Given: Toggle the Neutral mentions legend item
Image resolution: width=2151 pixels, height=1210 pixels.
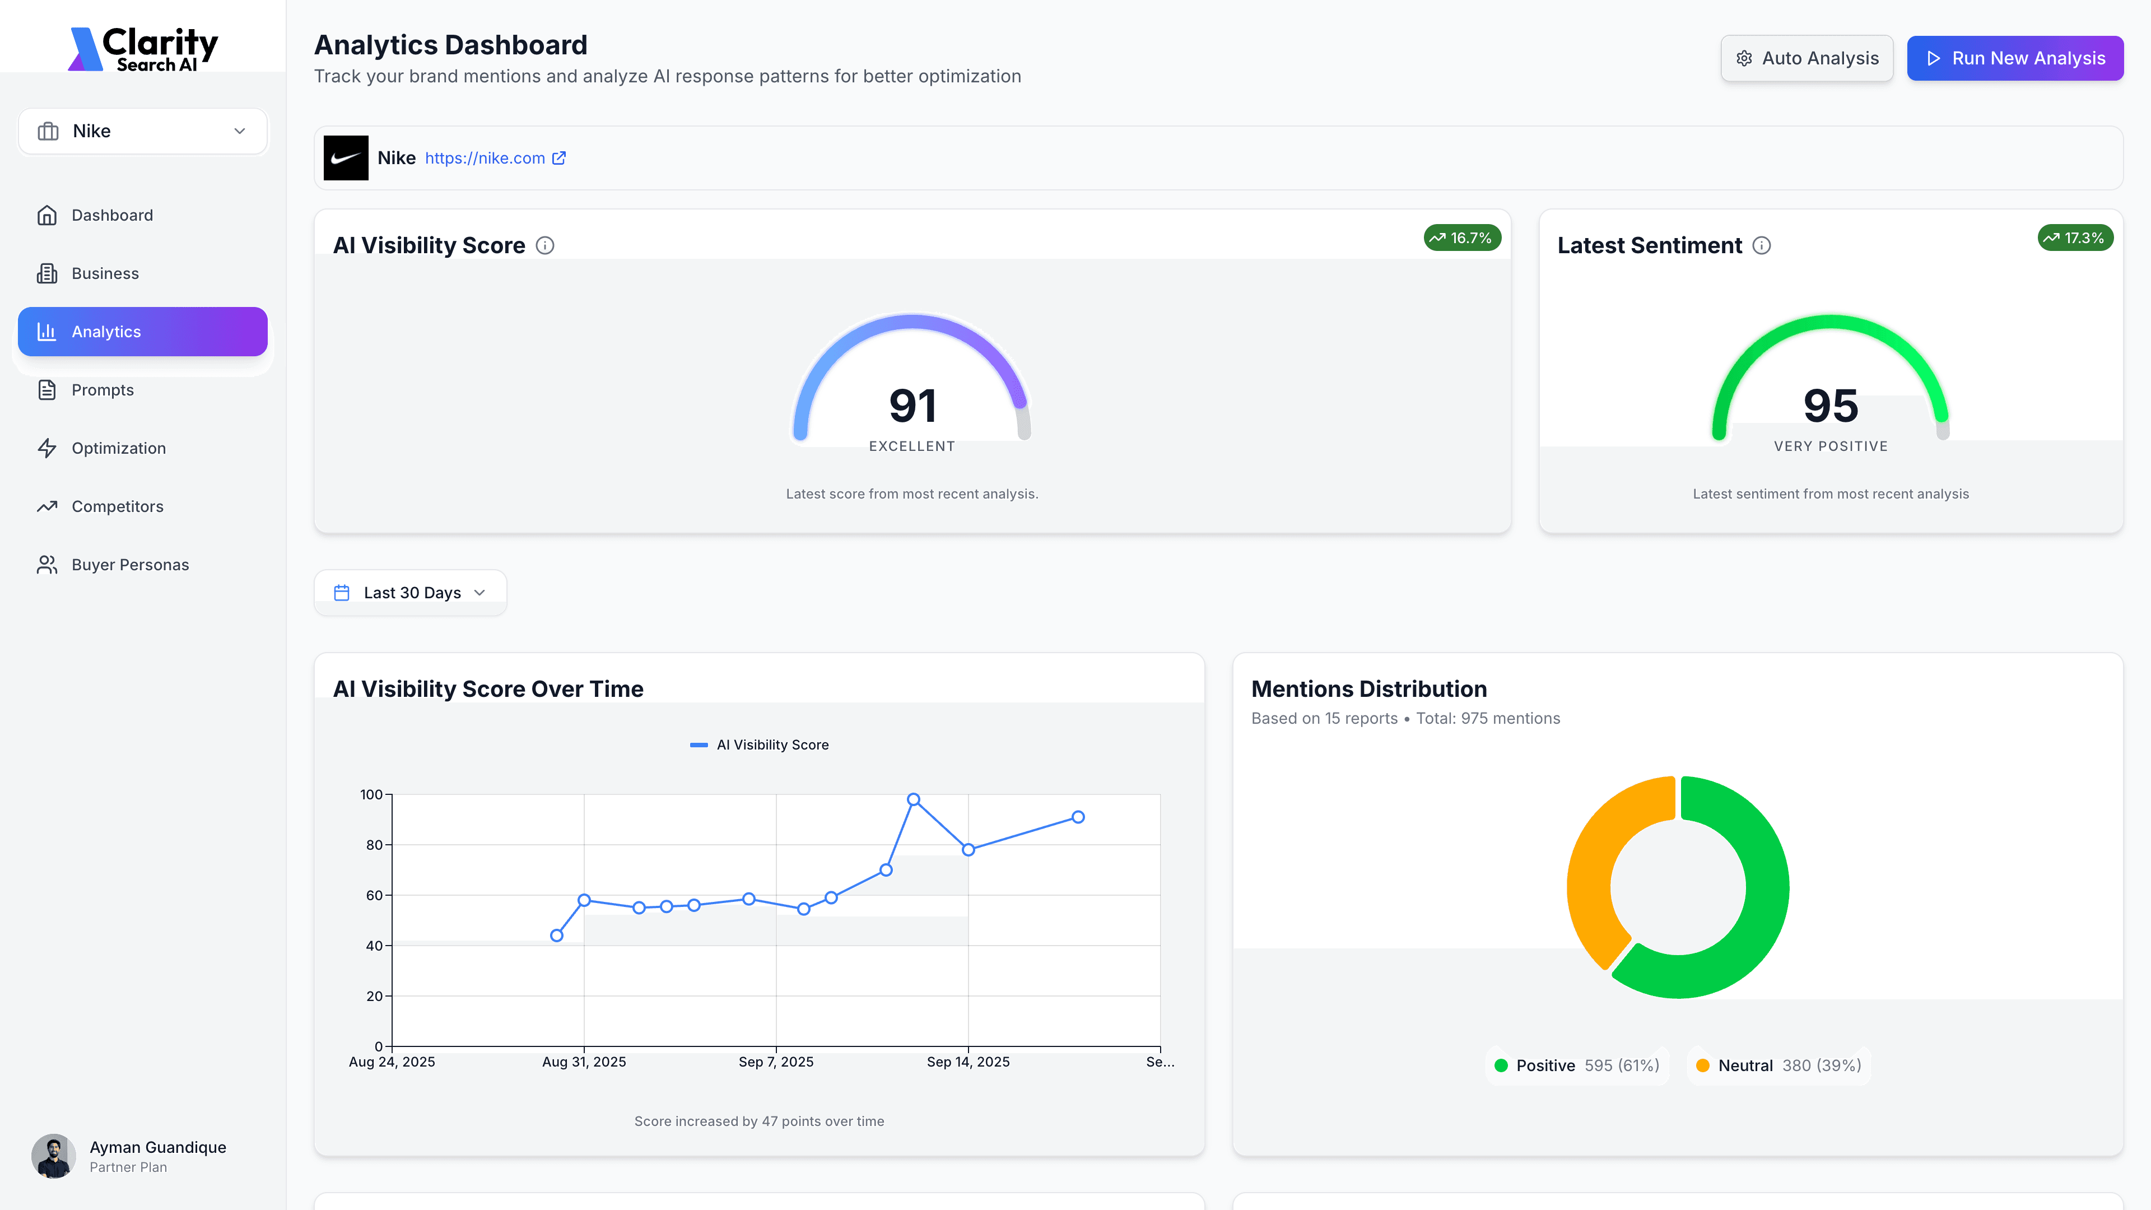Looking at the screenshot, I should [1778, 1065].
